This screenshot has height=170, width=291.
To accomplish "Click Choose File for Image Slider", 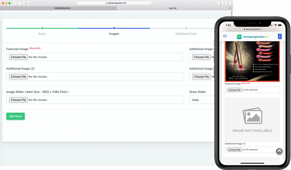I will (18, 100).
